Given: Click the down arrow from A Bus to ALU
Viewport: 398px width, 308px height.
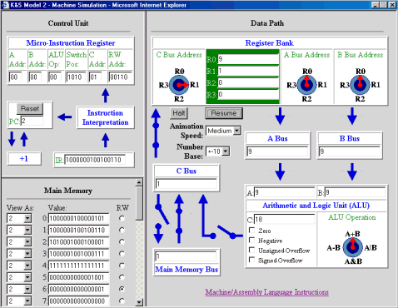Looking at the screenshot, I should (280, 171).
